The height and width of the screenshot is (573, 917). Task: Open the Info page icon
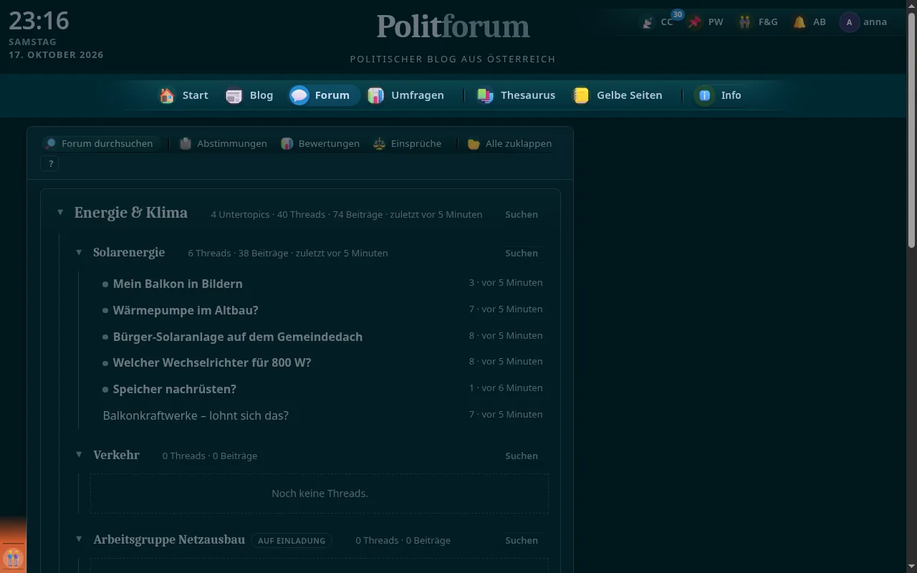[x=705, y=95]
